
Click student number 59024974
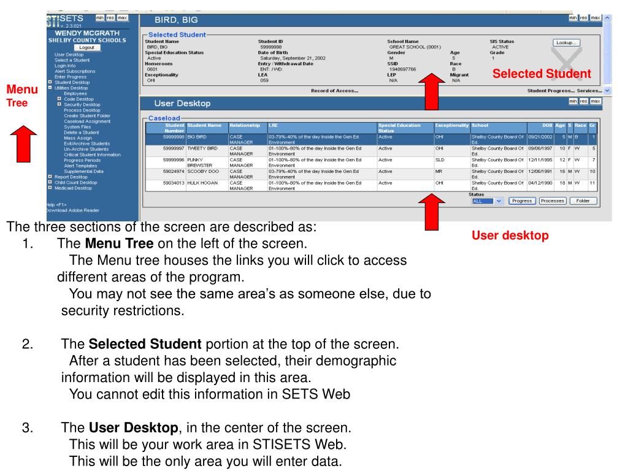(x=174, y=172)
